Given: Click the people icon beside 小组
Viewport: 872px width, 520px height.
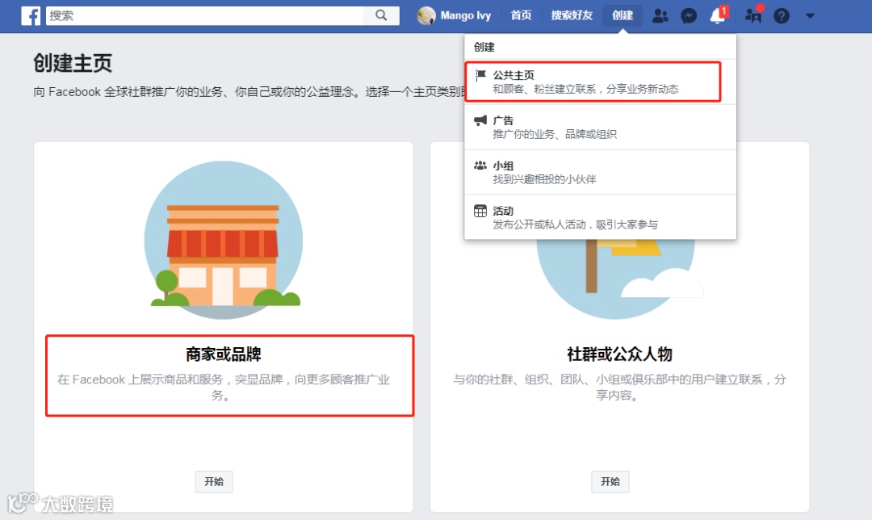Looking at the screenshot, I should pos(480,166).
